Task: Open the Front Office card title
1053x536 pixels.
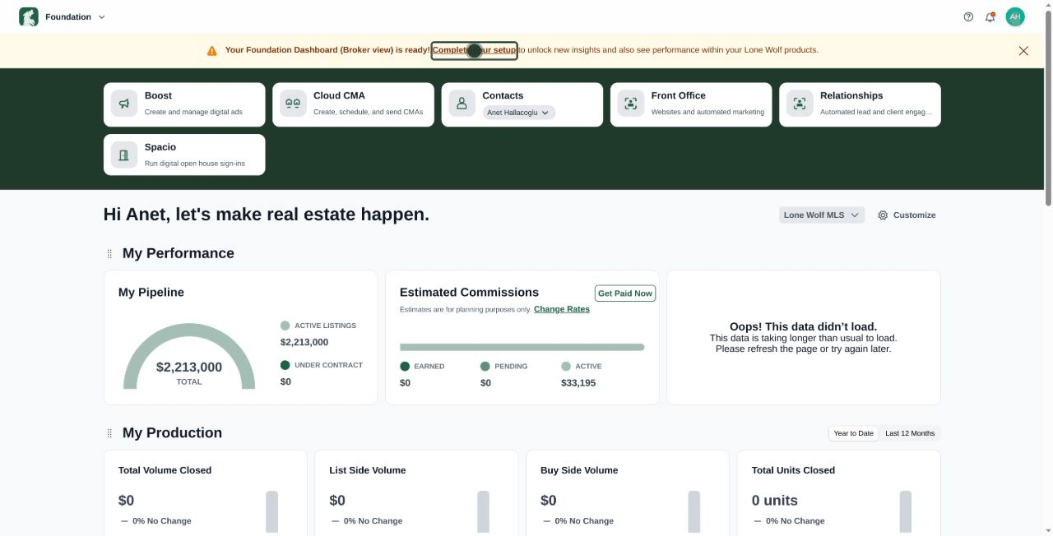Action: 679,95
